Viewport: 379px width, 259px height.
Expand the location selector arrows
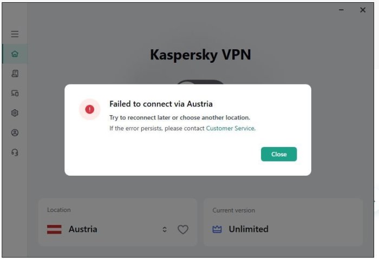pos(165,229)
